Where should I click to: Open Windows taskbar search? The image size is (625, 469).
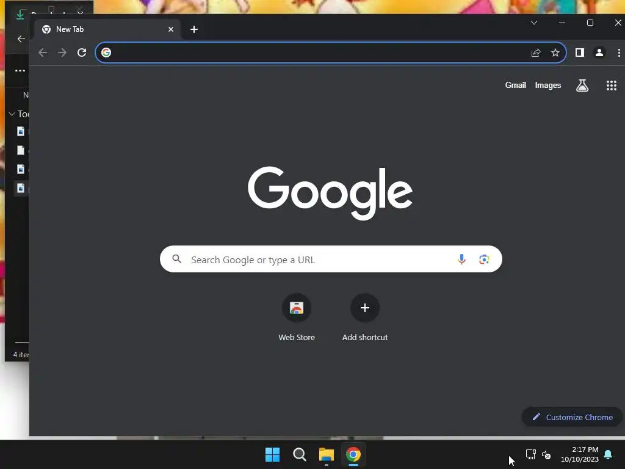tap(299, 454)
